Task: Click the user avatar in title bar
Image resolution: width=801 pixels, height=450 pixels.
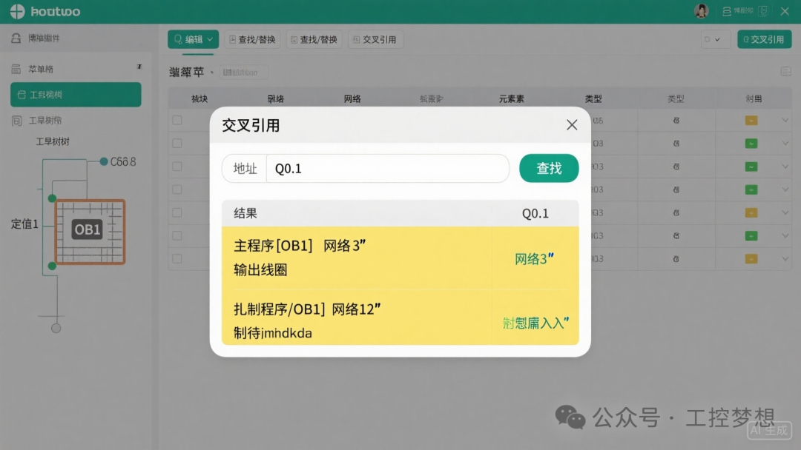Action: click(x=702, y=10)
